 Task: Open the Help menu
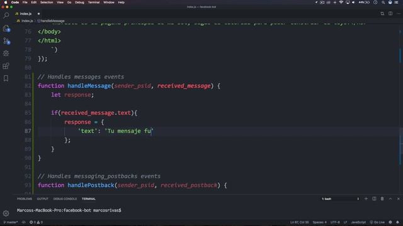click(x=122, y=3)
